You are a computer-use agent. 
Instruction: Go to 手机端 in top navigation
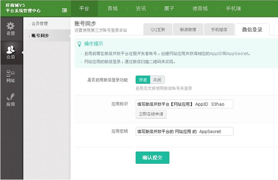233,8
